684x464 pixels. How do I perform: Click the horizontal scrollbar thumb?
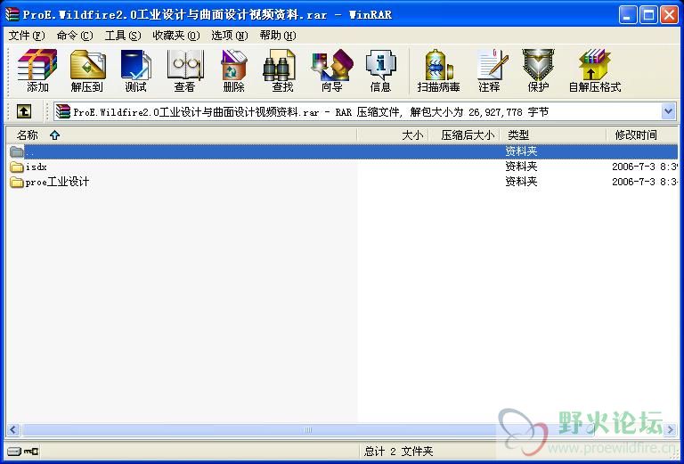307,430
